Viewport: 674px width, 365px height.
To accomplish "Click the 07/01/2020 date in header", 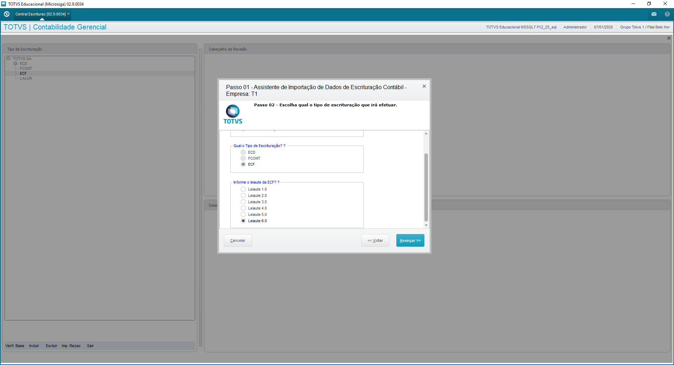I will 603,27.
